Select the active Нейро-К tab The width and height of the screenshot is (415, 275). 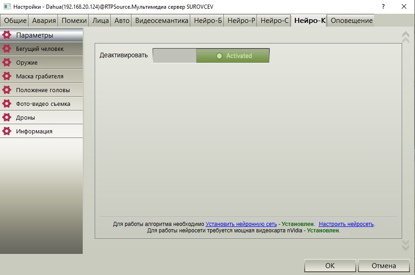[x=309, y=21]
